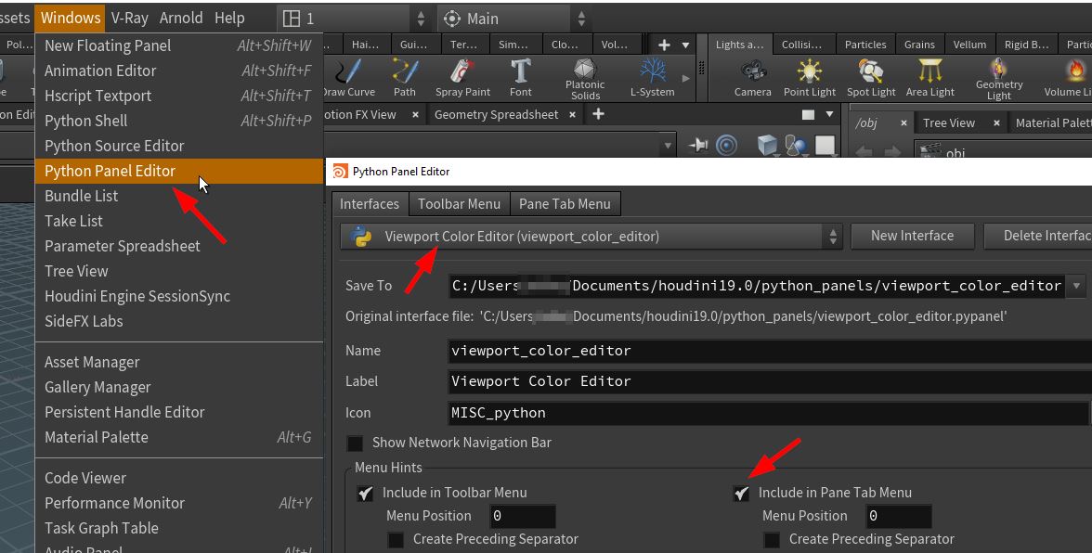Open the Lights and Cameras shelf tab
This screenshot has height=553, width=1092.
pyautogui.click(x=739, y=45)
